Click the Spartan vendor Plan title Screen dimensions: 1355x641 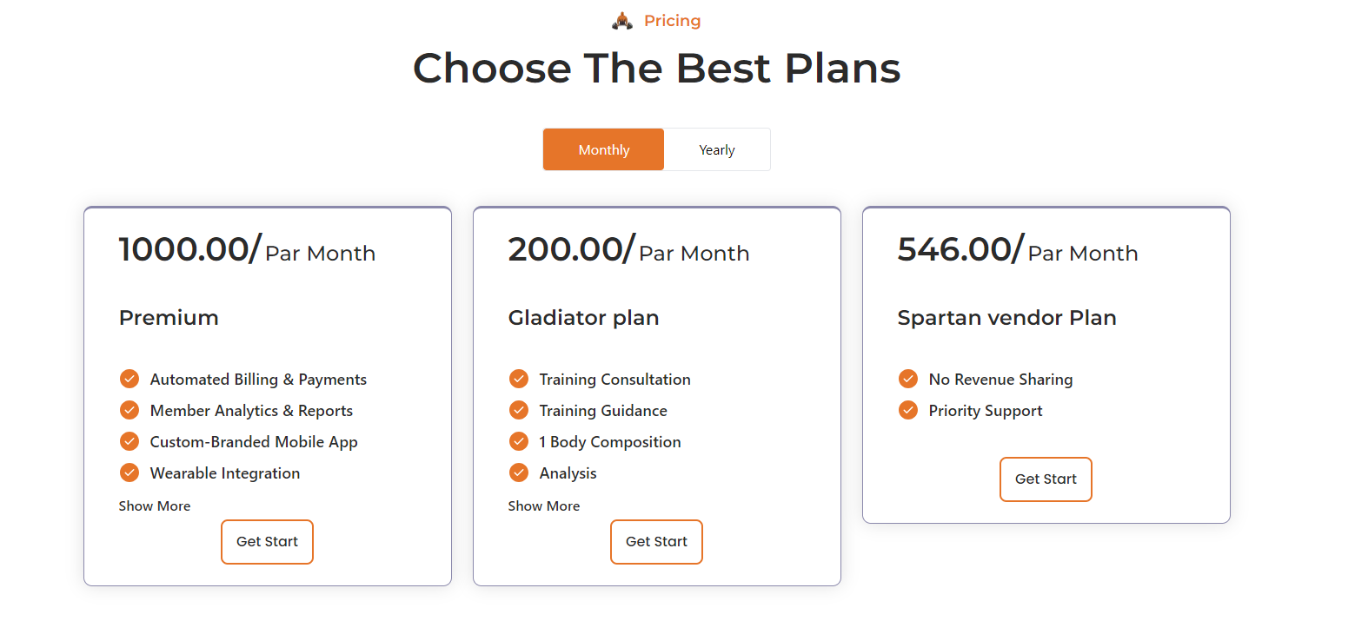(1006, 318)
